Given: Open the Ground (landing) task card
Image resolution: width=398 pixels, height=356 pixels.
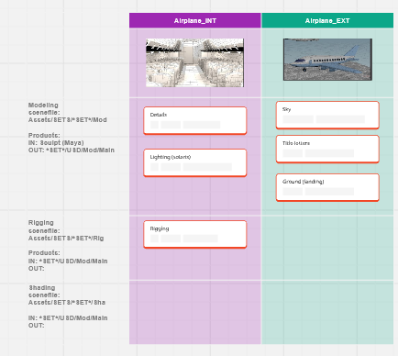Looking at the screenshot, I should tap(327, 187).
